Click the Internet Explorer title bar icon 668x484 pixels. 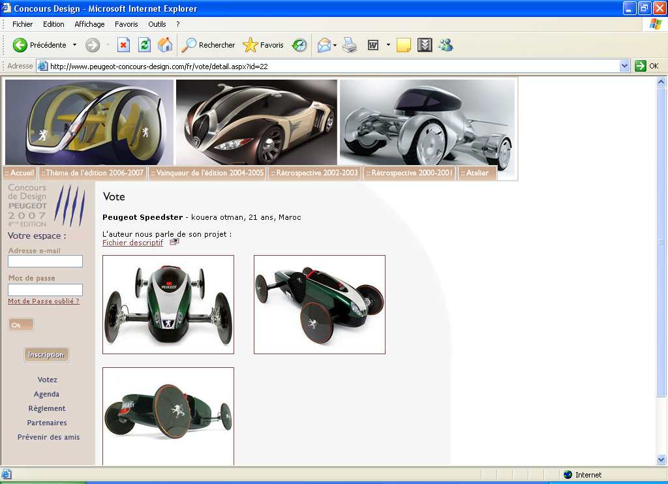(6, 8)
